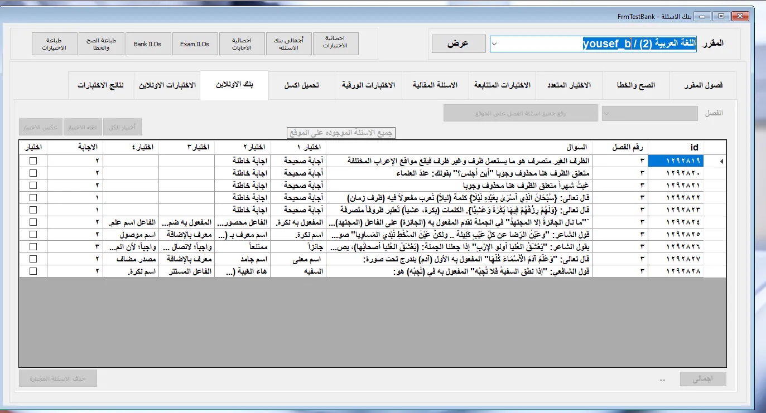Click the حذف الاسئلة المختارة delete button
766x413 pixels.
[58, 378]
